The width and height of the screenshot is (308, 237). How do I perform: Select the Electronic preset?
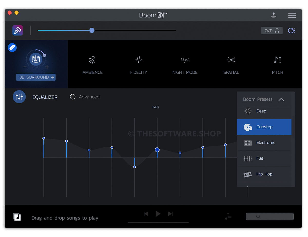(264, 143)
